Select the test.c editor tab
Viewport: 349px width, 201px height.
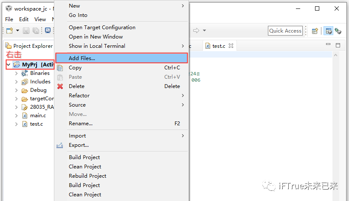218,46
